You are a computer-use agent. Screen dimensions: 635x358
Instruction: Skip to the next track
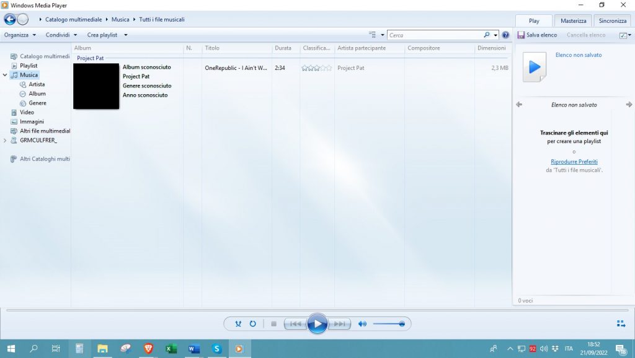click(339, 323)
